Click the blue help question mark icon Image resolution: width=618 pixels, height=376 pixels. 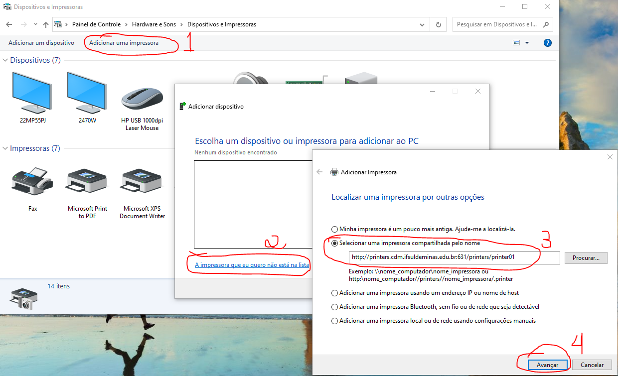click(x=547, y=43)
